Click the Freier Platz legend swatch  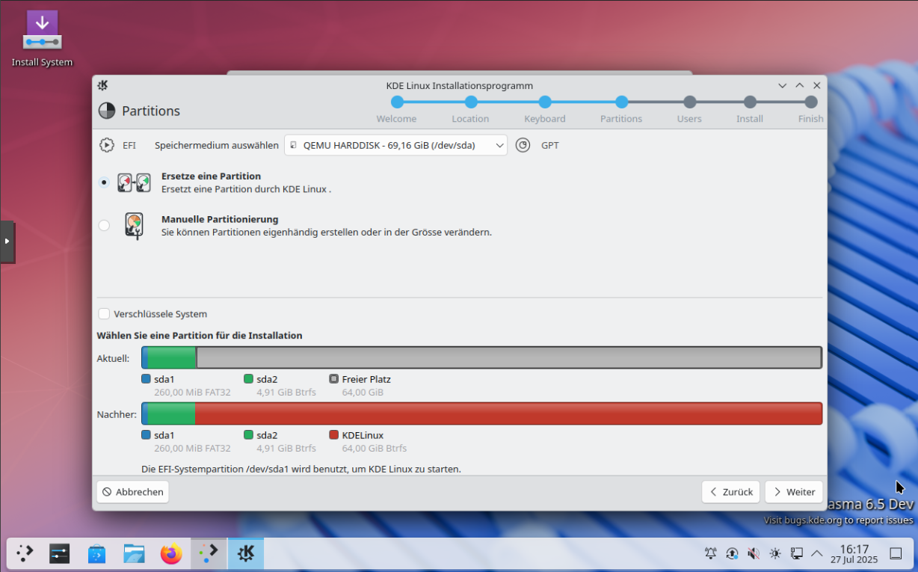click(x=333, y=379)
